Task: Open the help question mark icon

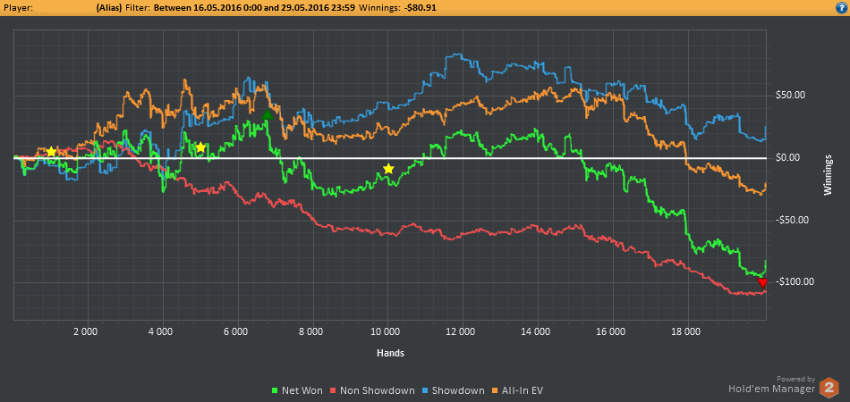Action: tap(843, 7)
